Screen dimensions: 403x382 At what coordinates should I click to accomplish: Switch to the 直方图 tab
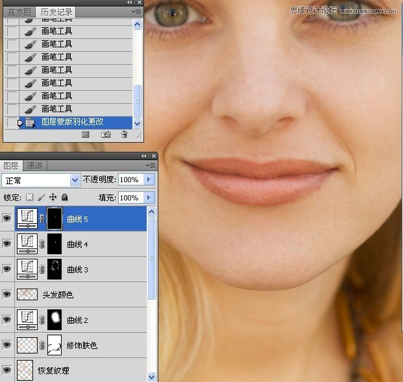pos(19,12)
